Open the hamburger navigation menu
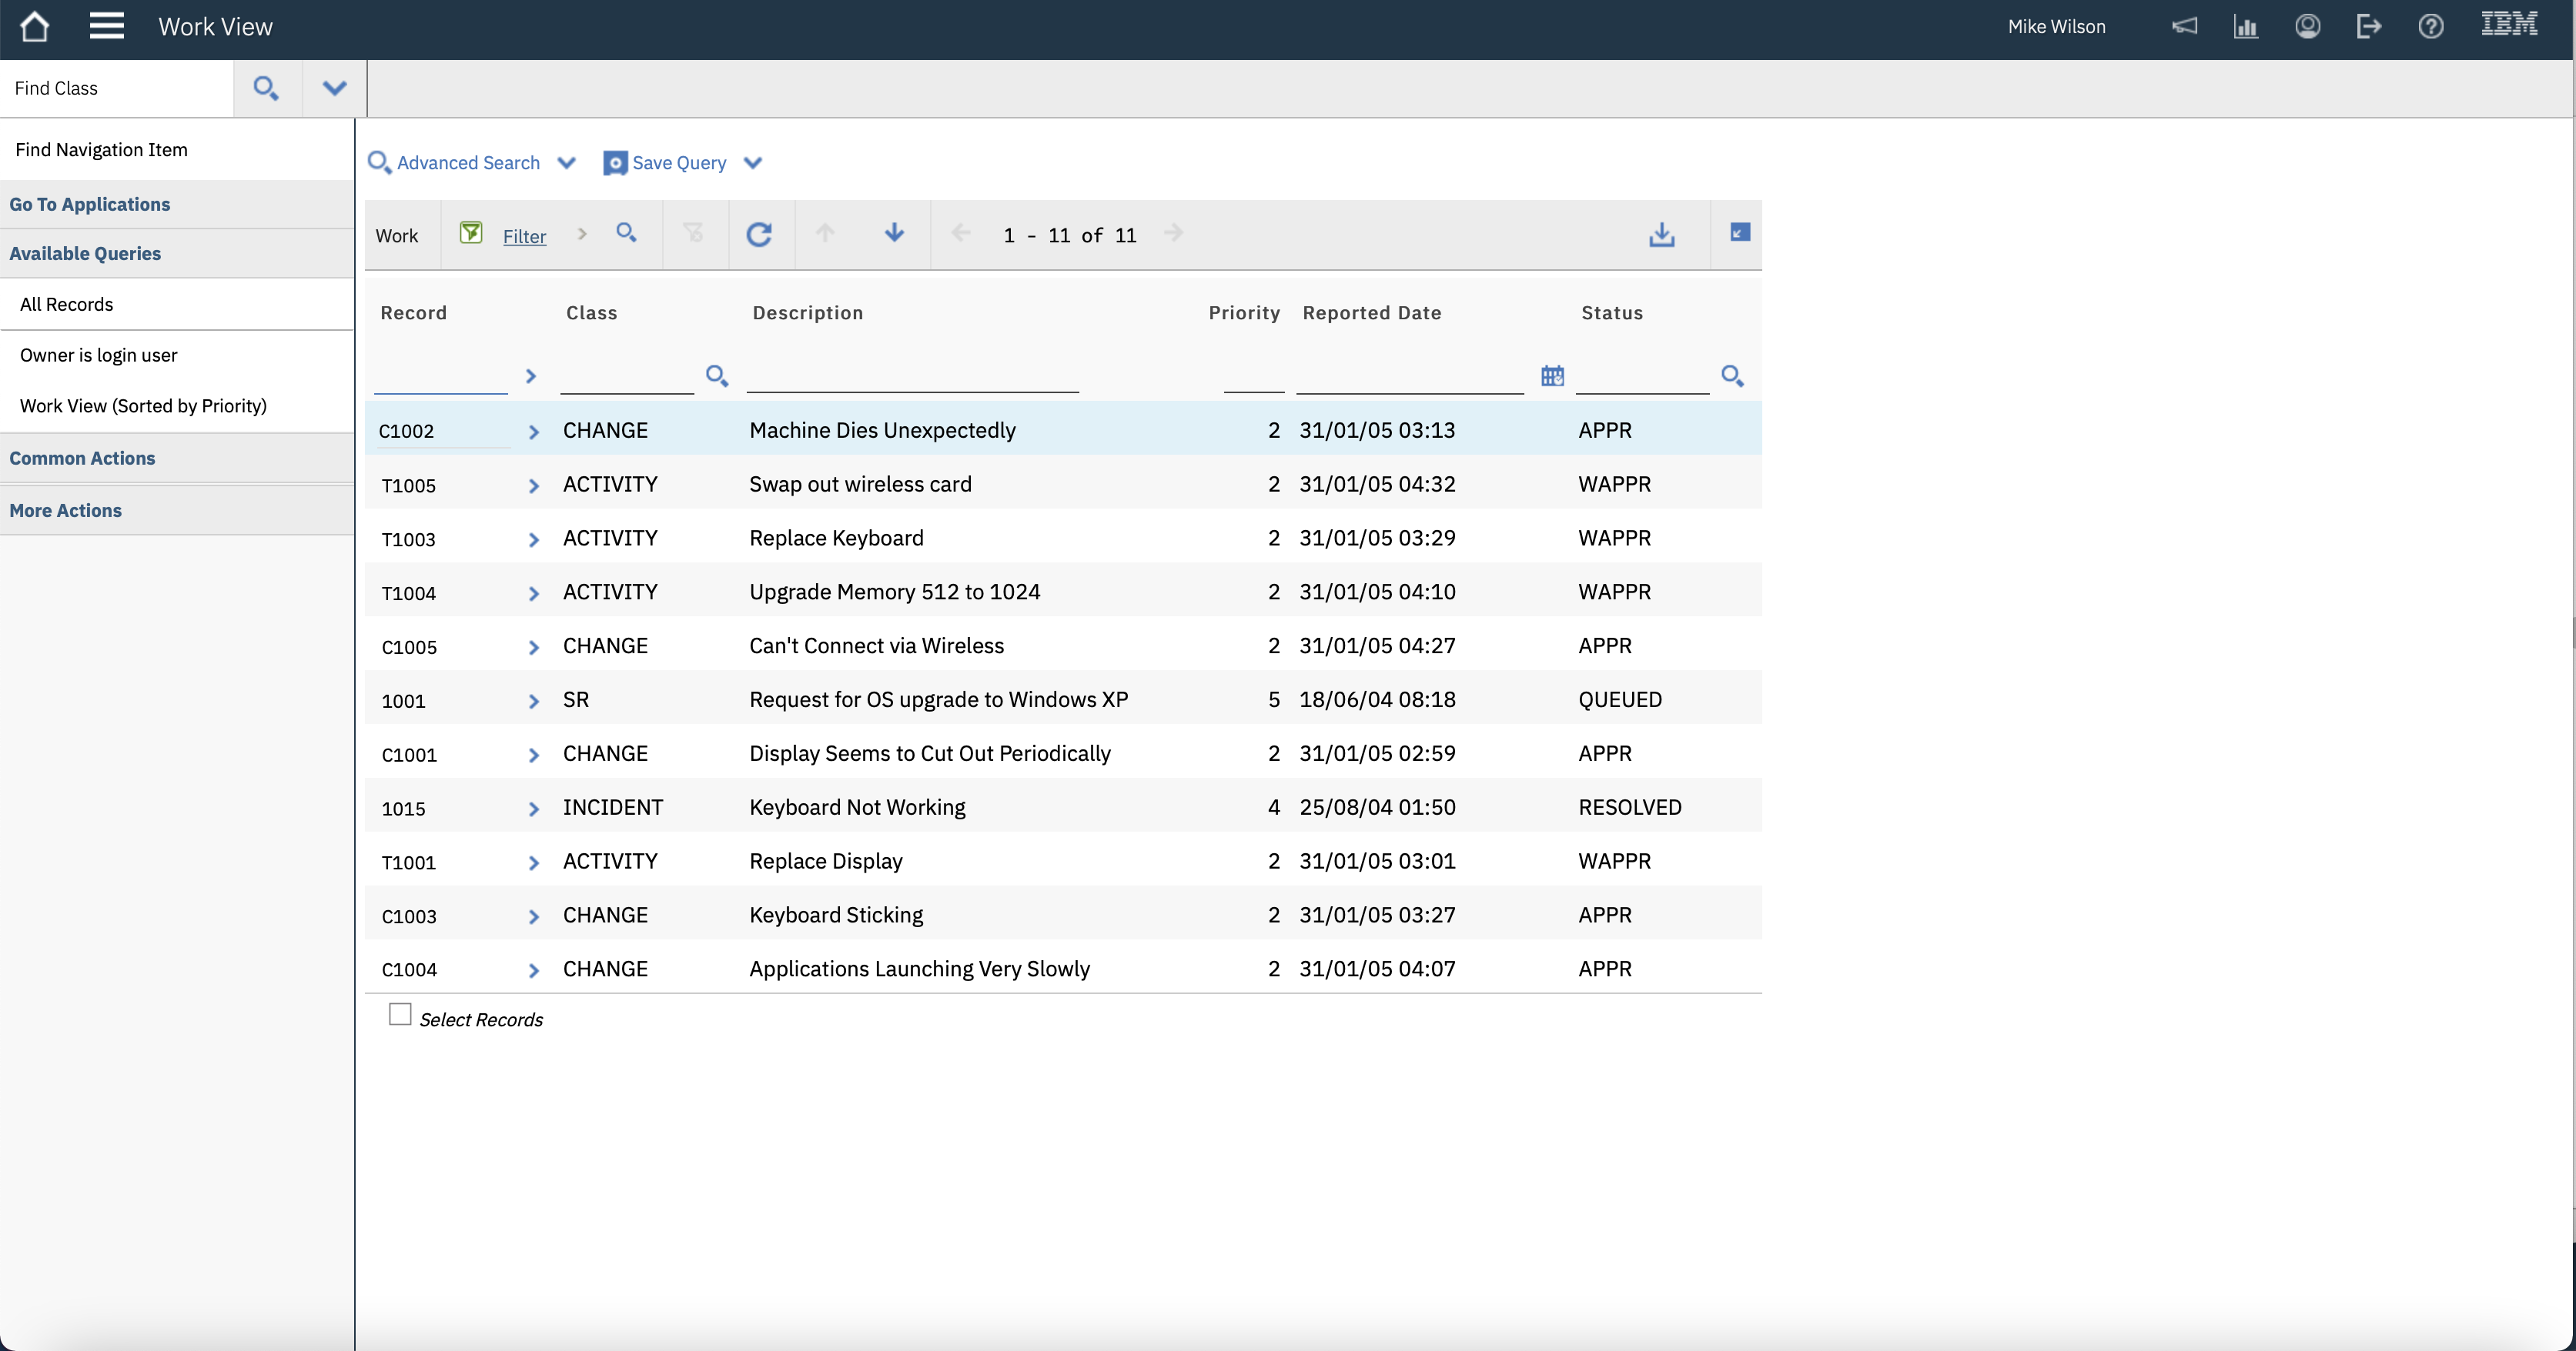 click(106, 26)
